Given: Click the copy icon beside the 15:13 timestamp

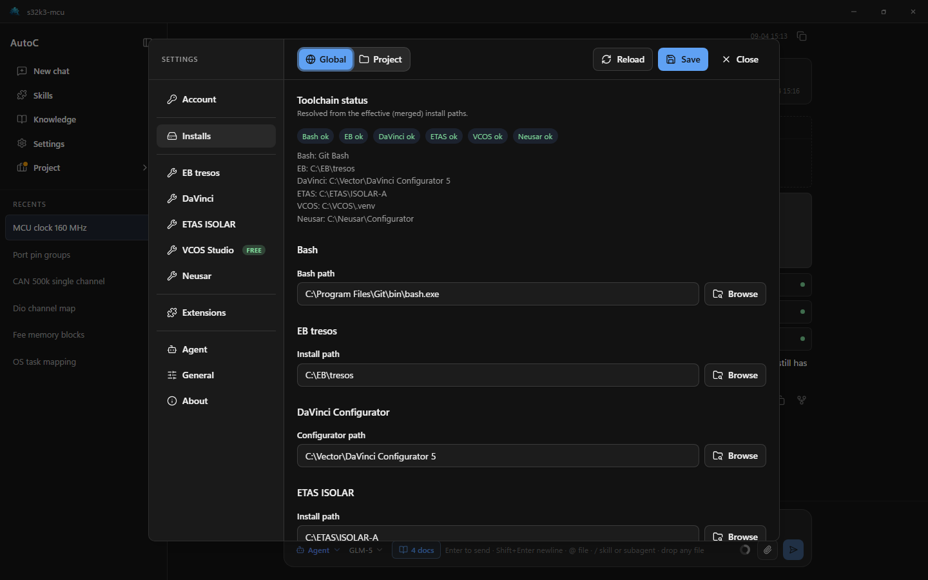Looking at the screenshot, I should (x=802, y=36).
